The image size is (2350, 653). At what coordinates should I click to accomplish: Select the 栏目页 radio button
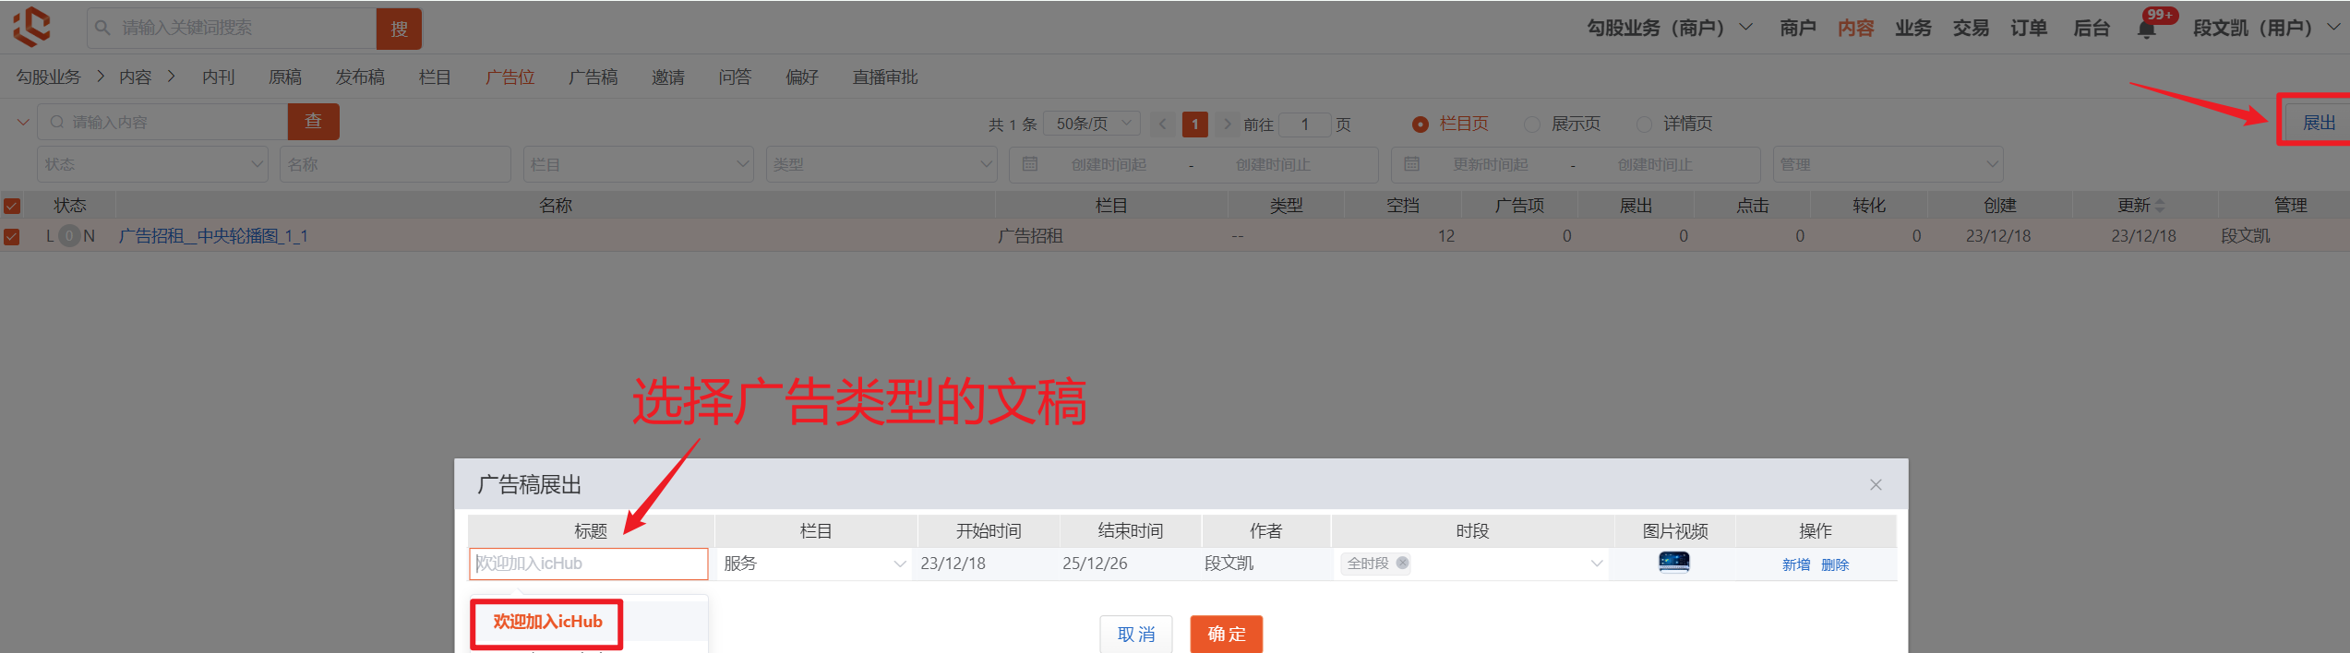pos(1421,124)
